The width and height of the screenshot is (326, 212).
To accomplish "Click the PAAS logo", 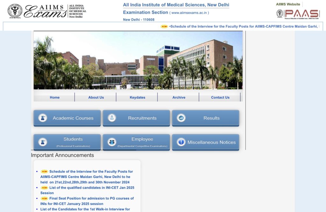I will (x=298, y=14).
